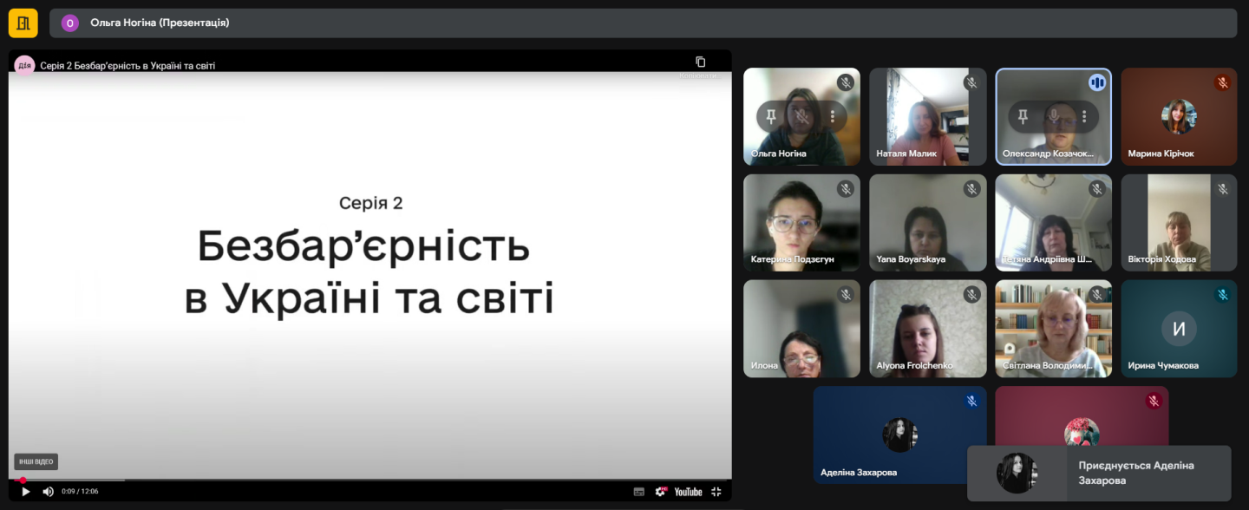Open YouTube player settings gear
This screenshot has height=510, width=1249.
[661, 491]
